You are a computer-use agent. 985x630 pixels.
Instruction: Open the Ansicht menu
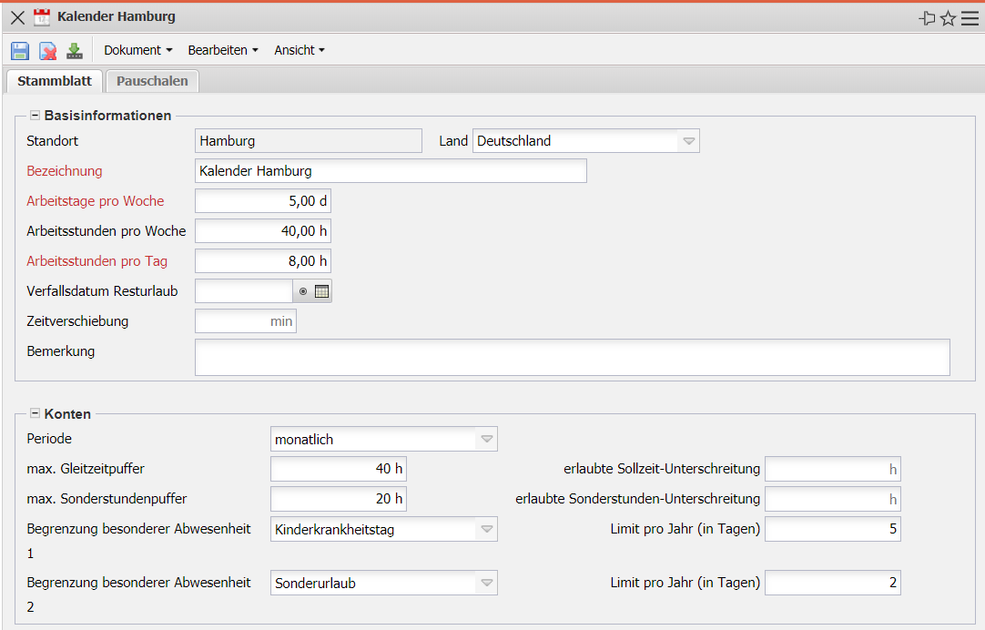(x=300, y=51)
